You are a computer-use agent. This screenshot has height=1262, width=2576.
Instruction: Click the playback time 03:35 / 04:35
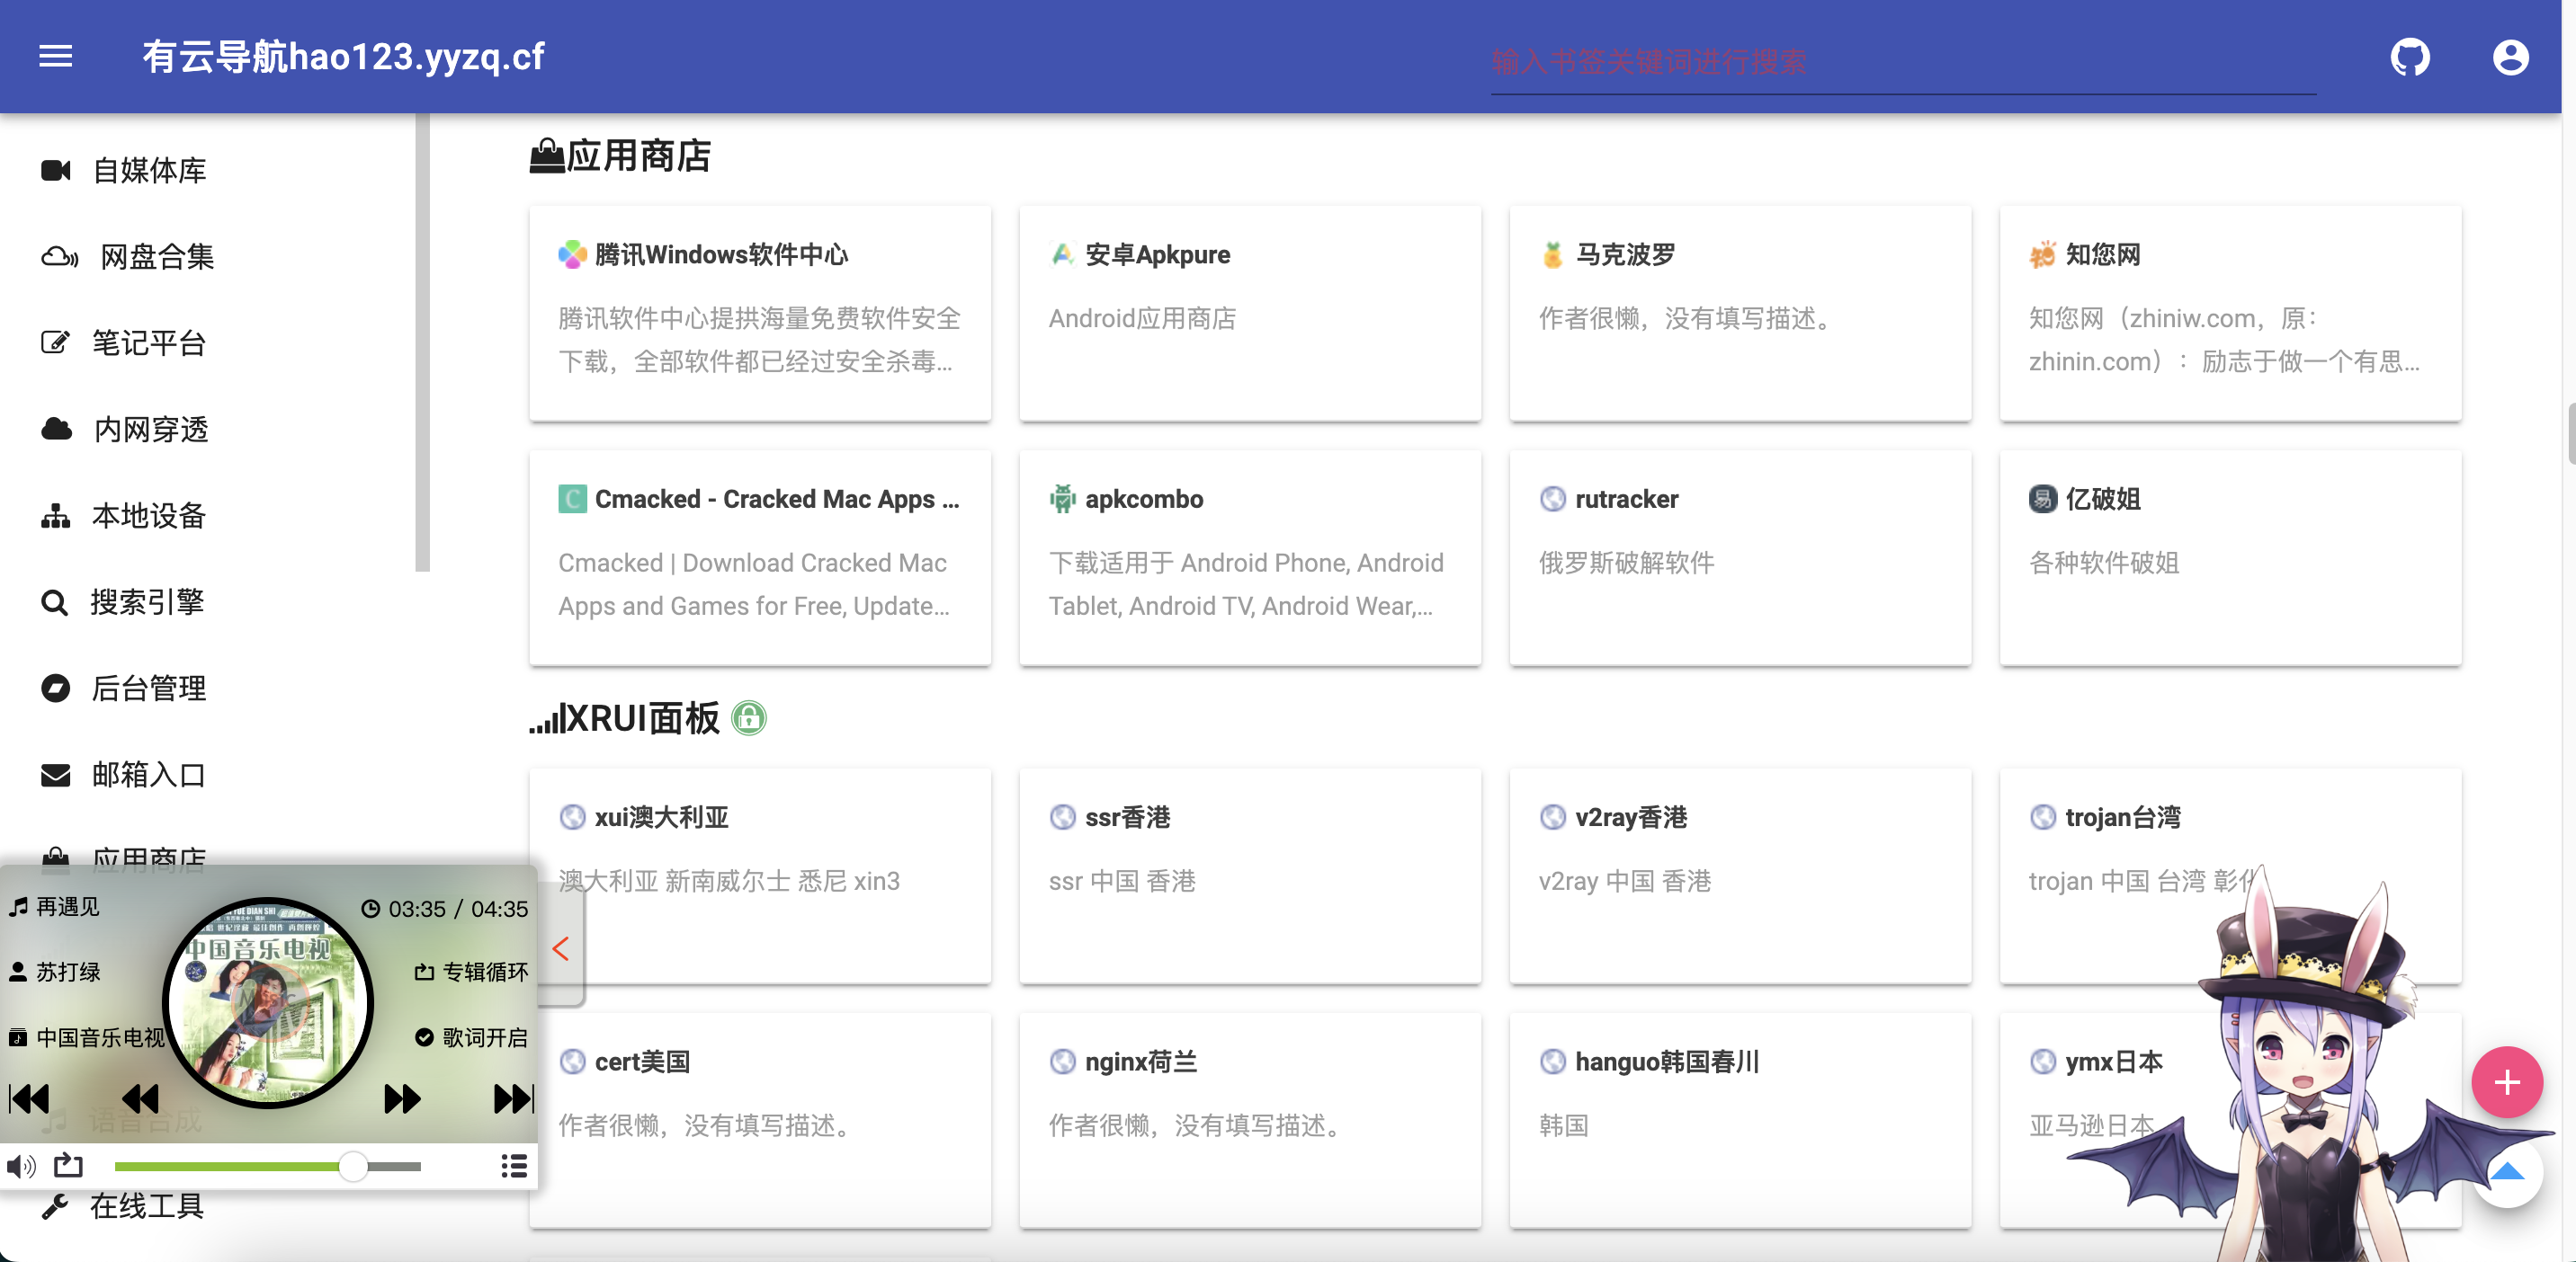[445, 908]
